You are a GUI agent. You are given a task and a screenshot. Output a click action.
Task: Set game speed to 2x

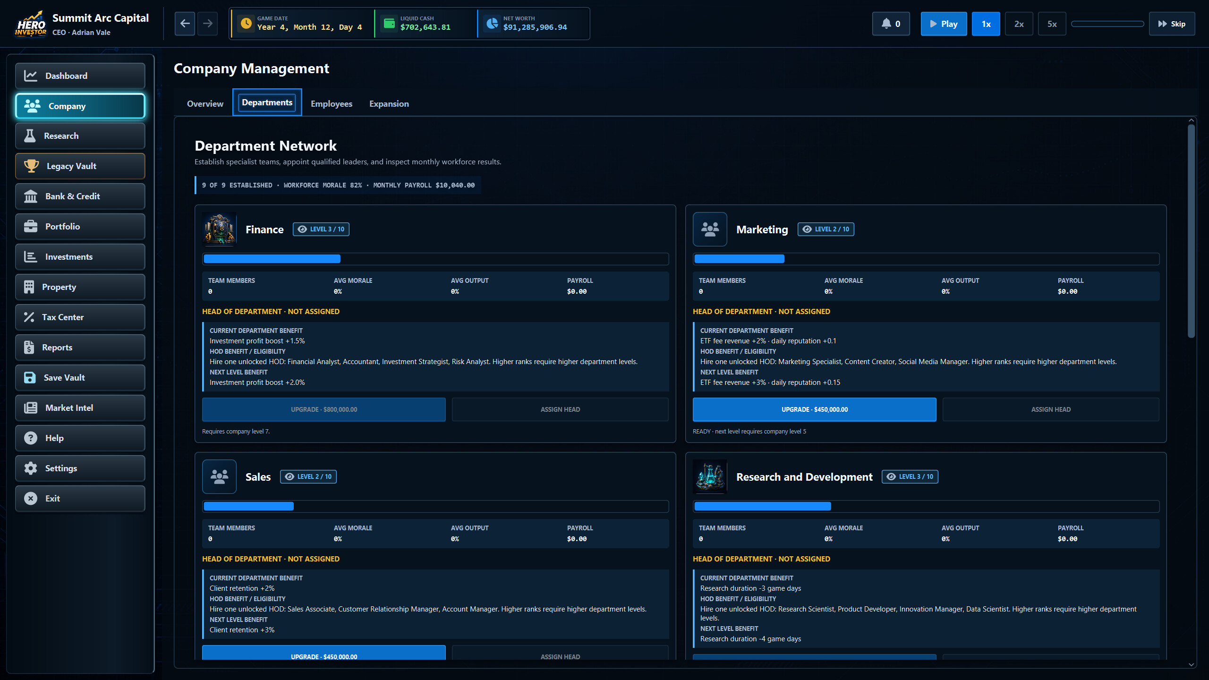pos(1019,24)
